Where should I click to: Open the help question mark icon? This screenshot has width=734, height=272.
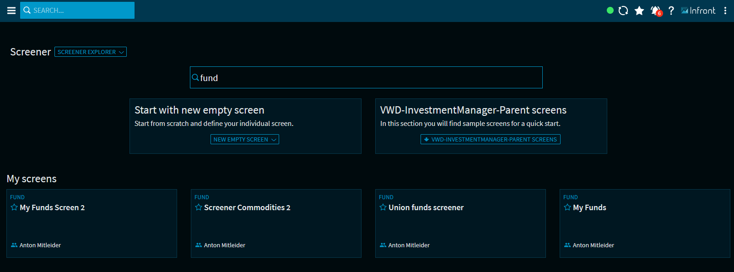pos(671,11)
